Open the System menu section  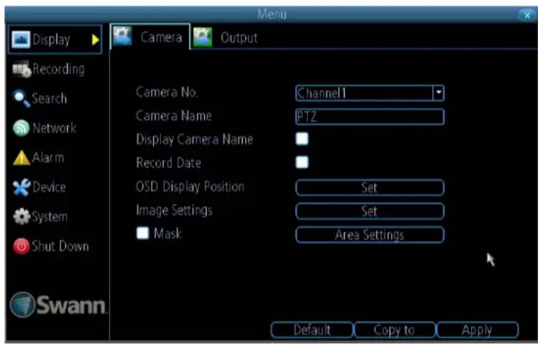click(40, 216)
